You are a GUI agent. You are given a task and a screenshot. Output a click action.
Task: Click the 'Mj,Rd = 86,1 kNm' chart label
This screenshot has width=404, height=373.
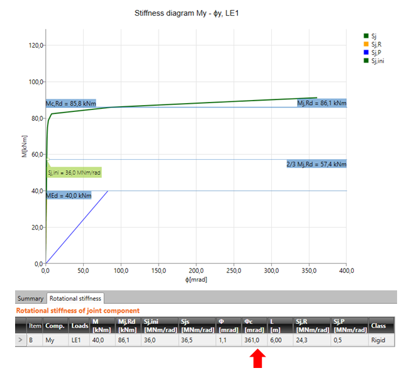322,103
